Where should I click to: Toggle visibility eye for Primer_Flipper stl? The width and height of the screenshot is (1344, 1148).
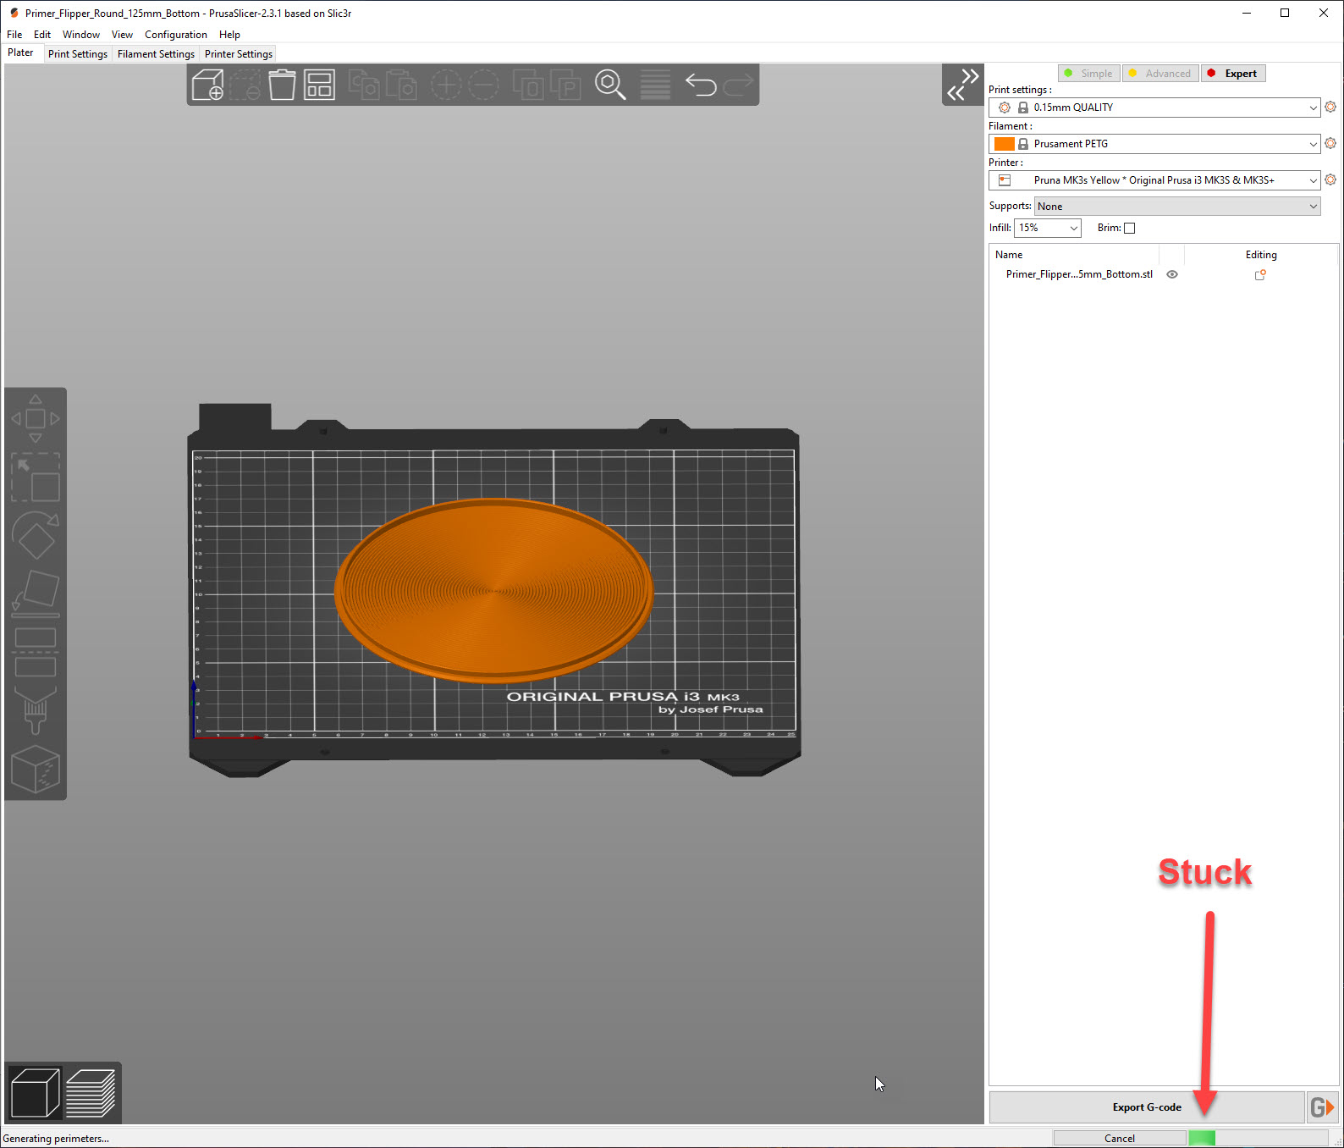(1172, 274)
